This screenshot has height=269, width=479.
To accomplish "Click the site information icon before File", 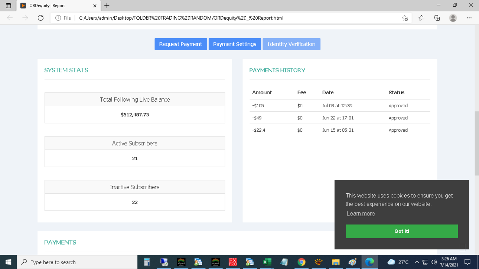I will (x=58, y=18).
